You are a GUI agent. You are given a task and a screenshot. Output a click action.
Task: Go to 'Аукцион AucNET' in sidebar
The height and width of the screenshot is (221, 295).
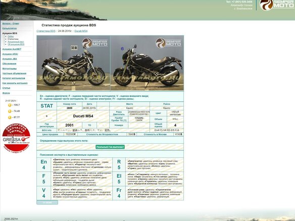tap(12, 49)
